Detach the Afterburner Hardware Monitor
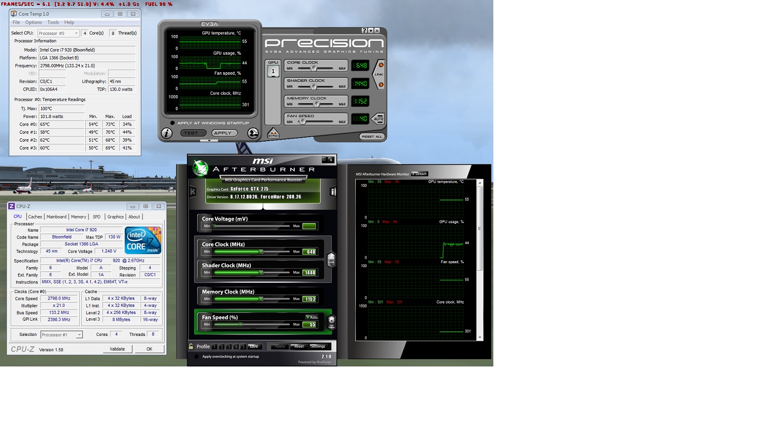Viewport: 757px width, 425px height. (420, 174)
